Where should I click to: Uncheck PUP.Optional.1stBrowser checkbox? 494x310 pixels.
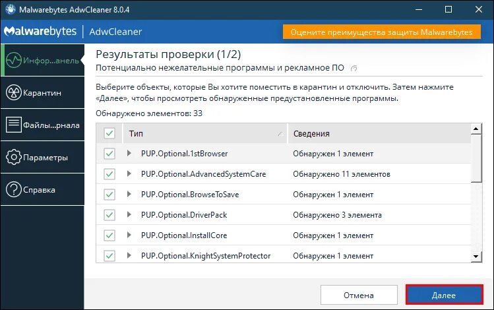(x=109, y=154)
